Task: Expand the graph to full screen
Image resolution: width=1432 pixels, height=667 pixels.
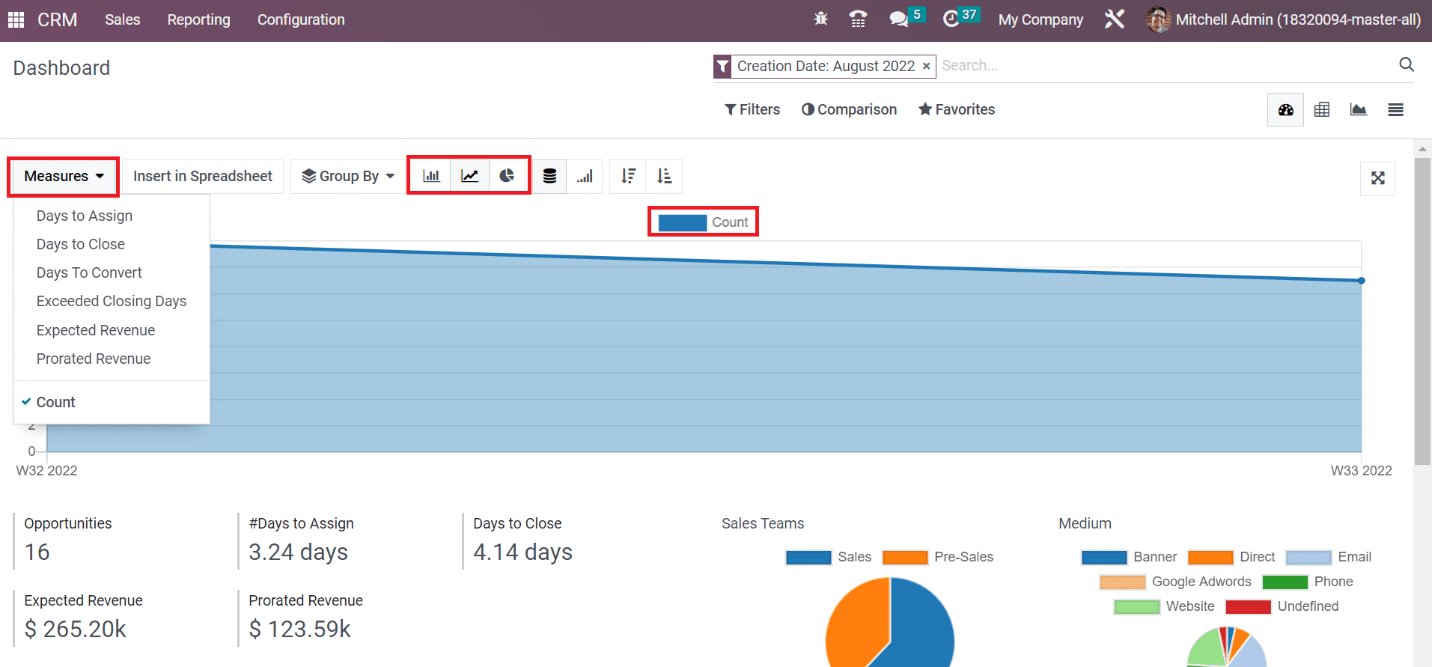Action: (x=1377, y=178)
